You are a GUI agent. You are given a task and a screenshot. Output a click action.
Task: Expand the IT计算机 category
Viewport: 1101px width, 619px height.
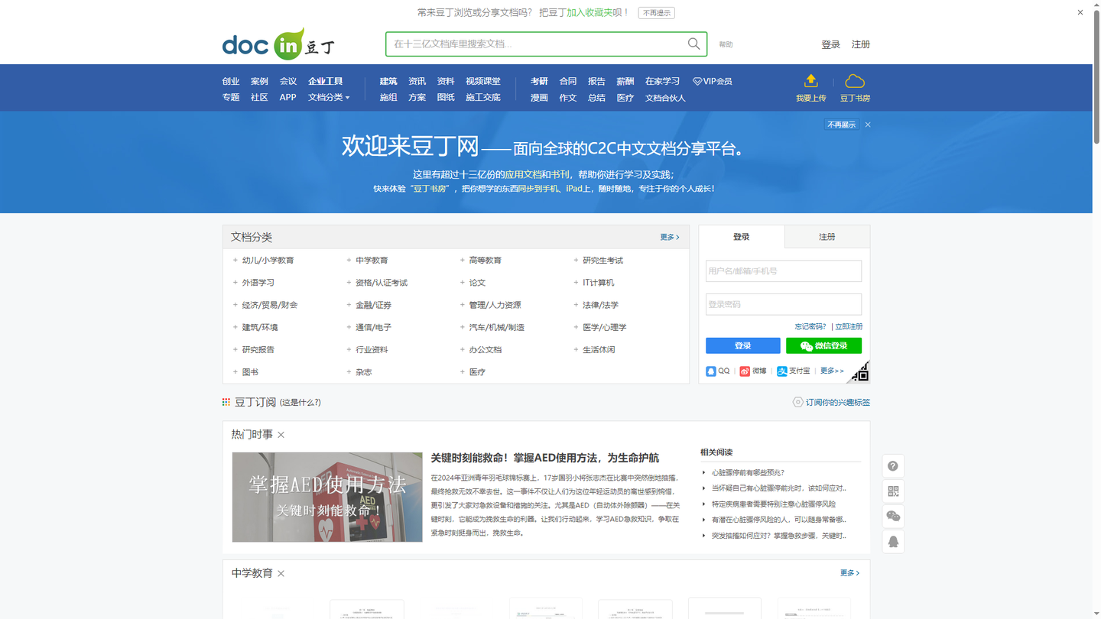[576, 283]
